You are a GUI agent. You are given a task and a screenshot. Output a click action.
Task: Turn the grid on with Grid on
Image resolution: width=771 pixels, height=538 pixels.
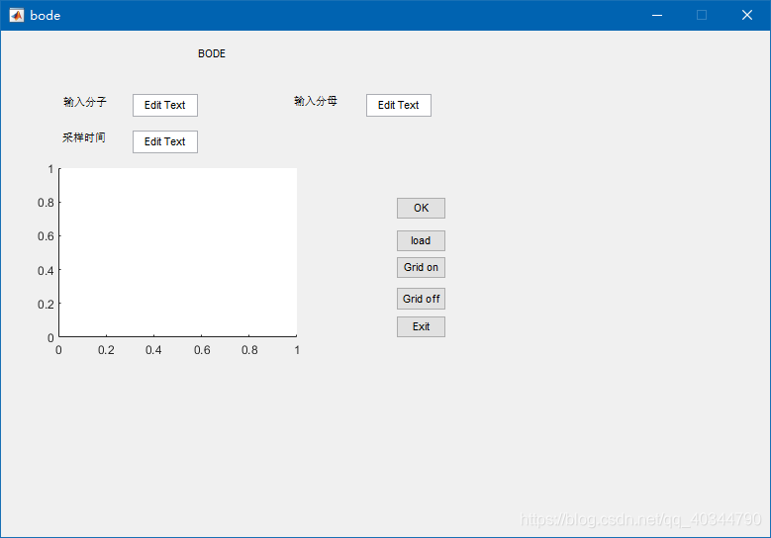point(421,267)
